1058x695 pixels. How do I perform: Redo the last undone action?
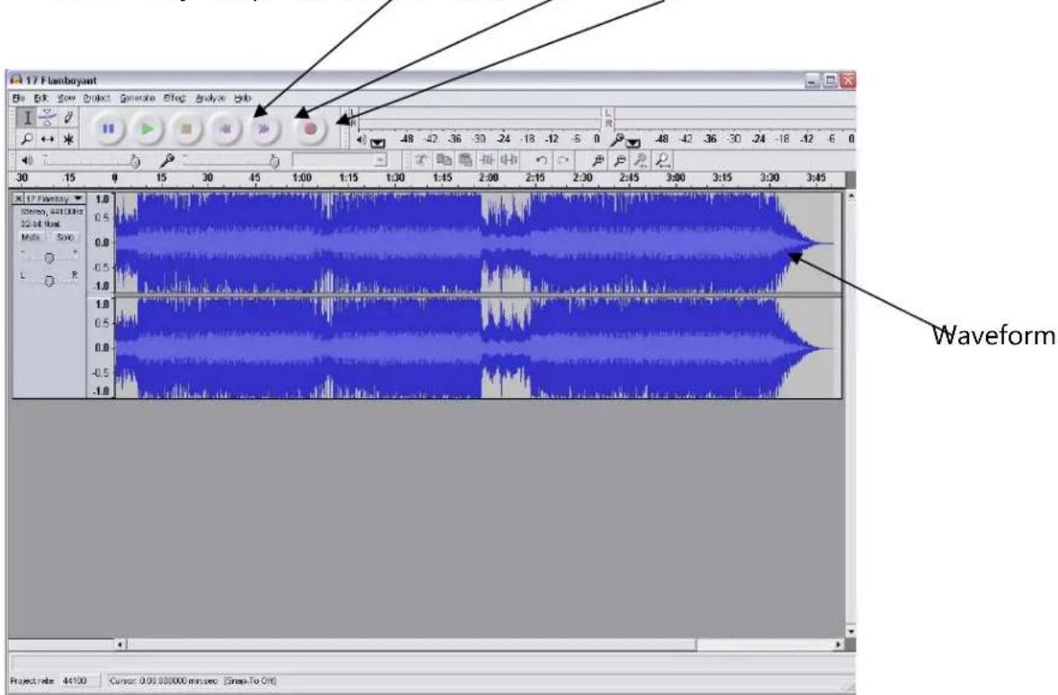click(563, 160)
